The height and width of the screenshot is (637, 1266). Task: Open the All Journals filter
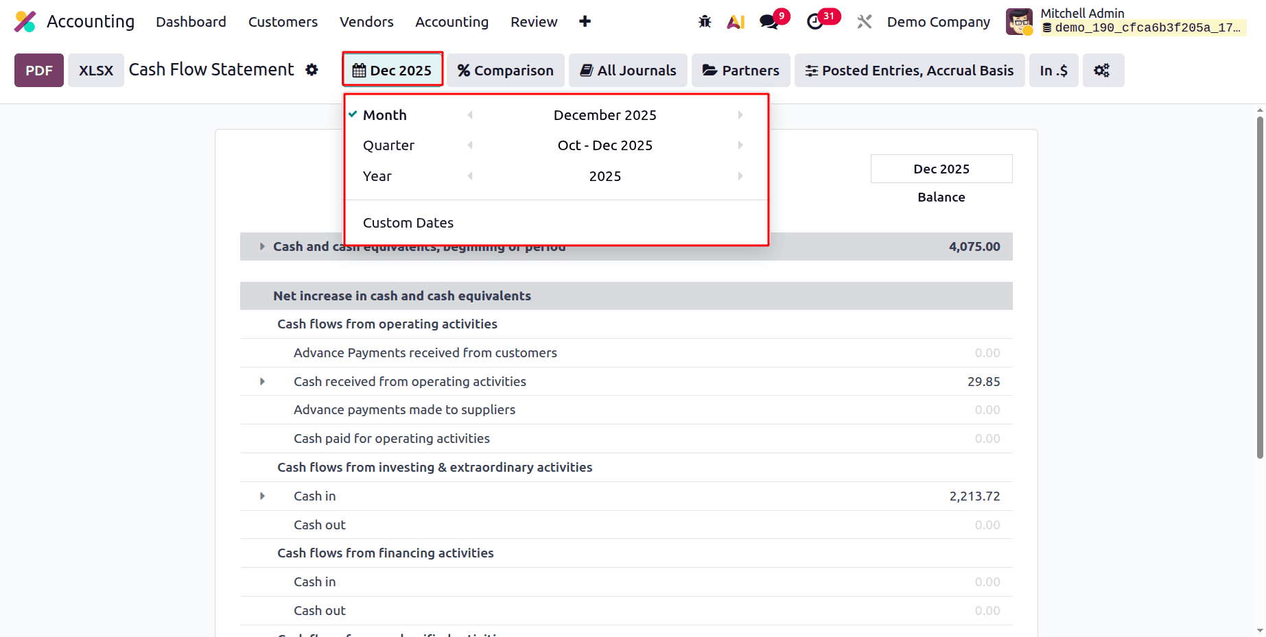[x=627, y=70]
